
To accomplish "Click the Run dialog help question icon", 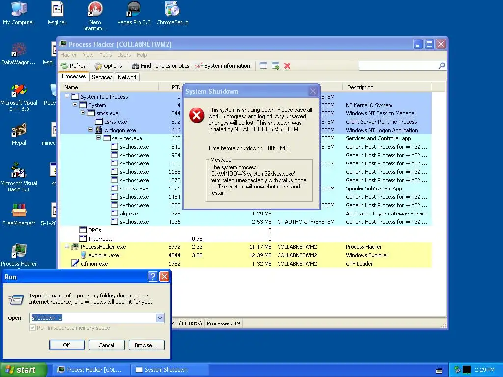I will (x=153, y=277).
